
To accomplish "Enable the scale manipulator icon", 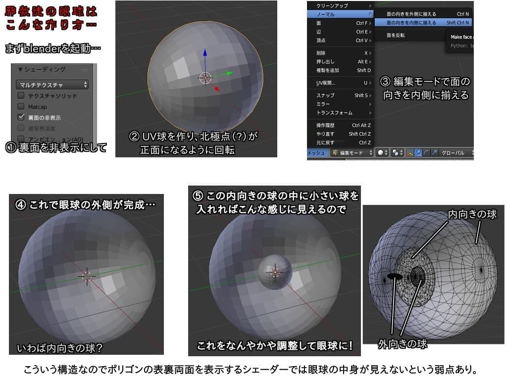I will point(435,152).
